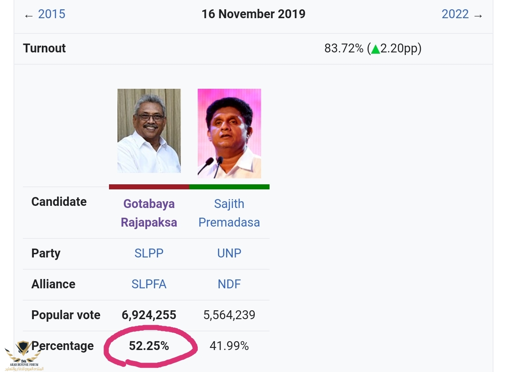Viewport: 507px width, 372px height.
Task: Click the right arrow after 2022
Action: click(478, 16)
